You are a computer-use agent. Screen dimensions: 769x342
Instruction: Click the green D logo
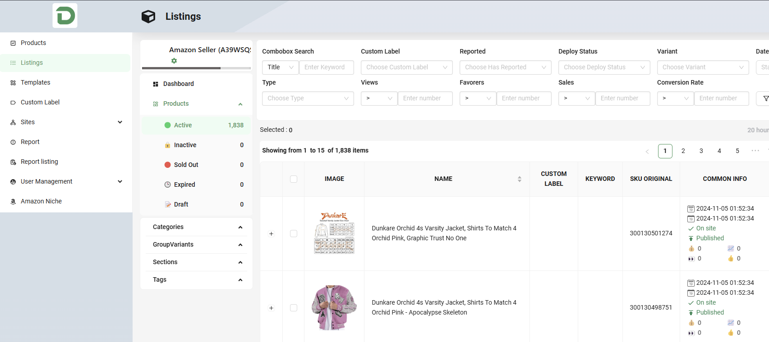65,16
